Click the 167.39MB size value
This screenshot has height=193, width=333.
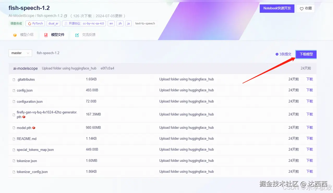[x=93, y=114]
